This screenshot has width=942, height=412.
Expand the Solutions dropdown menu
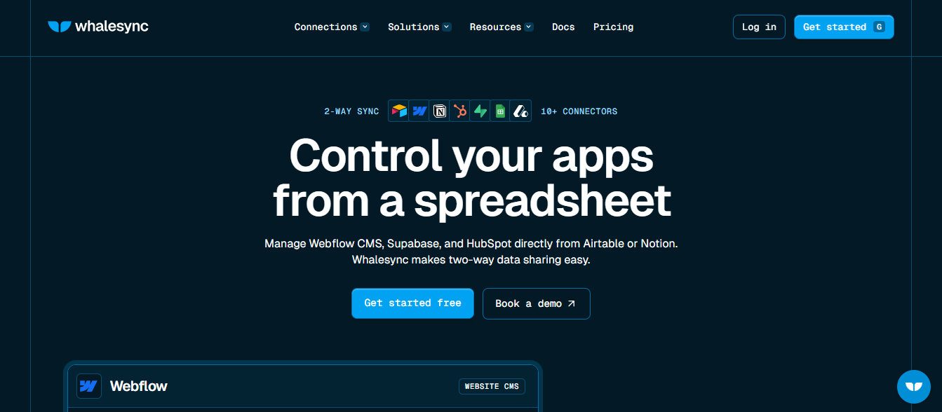[x=419, y=27]
